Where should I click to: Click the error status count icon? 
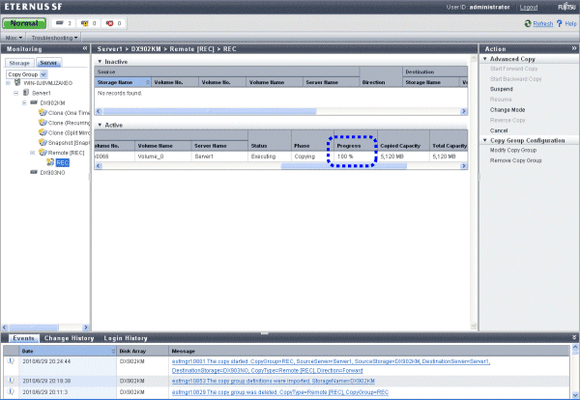109,23
